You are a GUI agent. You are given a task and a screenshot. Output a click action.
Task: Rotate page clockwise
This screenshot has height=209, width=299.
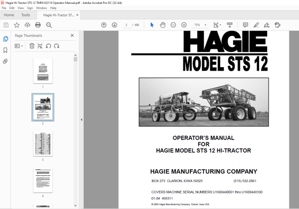(57, 46)
